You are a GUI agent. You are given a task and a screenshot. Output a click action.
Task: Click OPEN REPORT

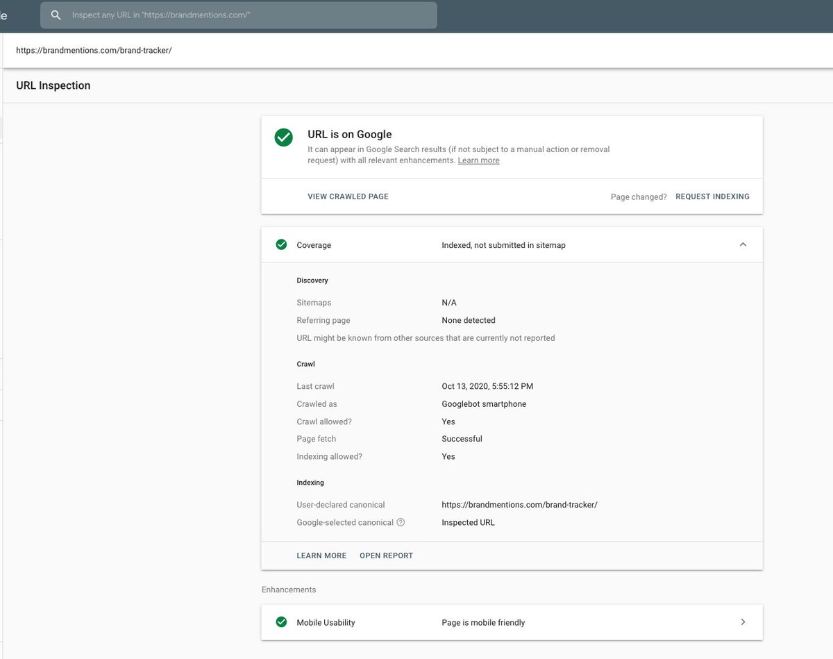click(386, 556)
